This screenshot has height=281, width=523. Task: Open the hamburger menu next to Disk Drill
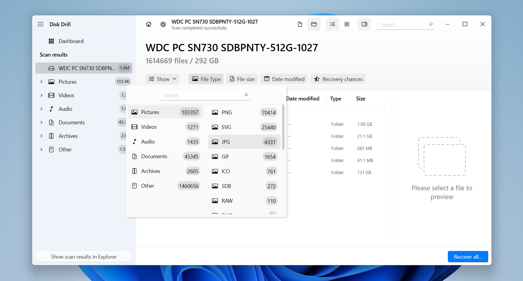[40, 24]
